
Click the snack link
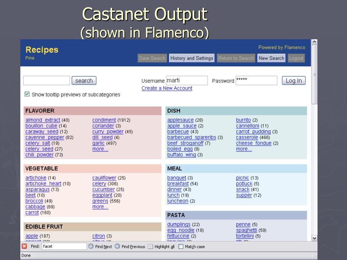point(243,189)
